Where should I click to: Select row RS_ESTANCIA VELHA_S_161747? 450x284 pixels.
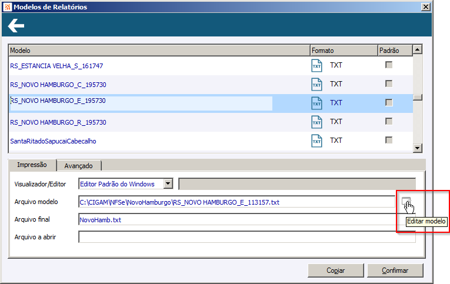211,66
